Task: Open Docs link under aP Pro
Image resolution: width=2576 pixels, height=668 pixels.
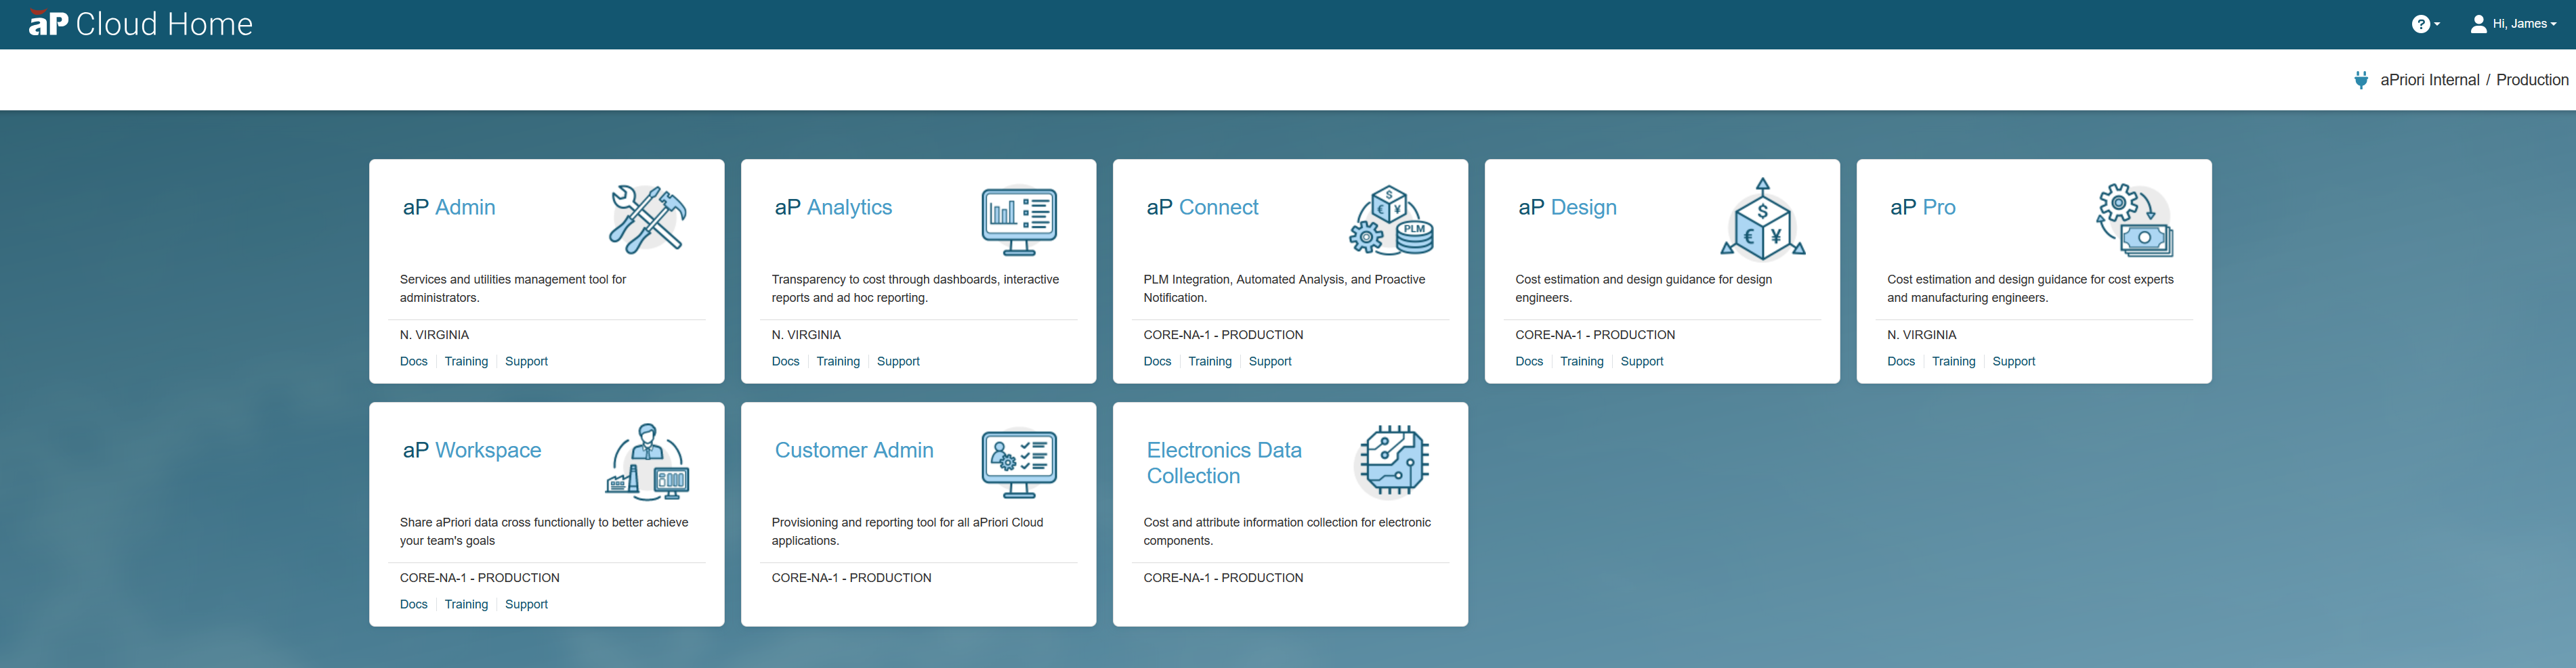Action: pyautogui.click(x=1900, y=361)
